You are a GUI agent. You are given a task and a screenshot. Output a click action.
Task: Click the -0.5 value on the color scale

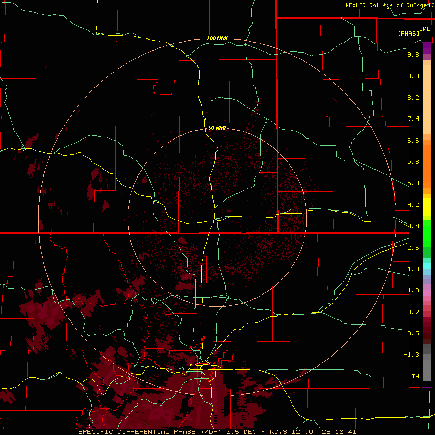(x=411, y=333)
